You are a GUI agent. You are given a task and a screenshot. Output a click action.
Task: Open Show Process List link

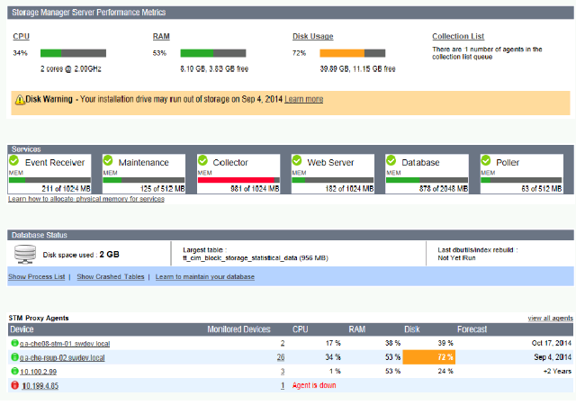click(36, 276)
